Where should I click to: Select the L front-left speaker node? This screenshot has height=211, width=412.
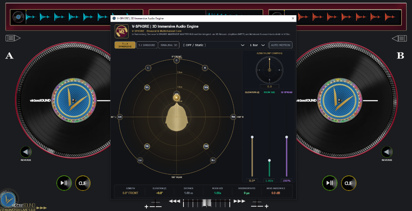click(x=148, y=68)
